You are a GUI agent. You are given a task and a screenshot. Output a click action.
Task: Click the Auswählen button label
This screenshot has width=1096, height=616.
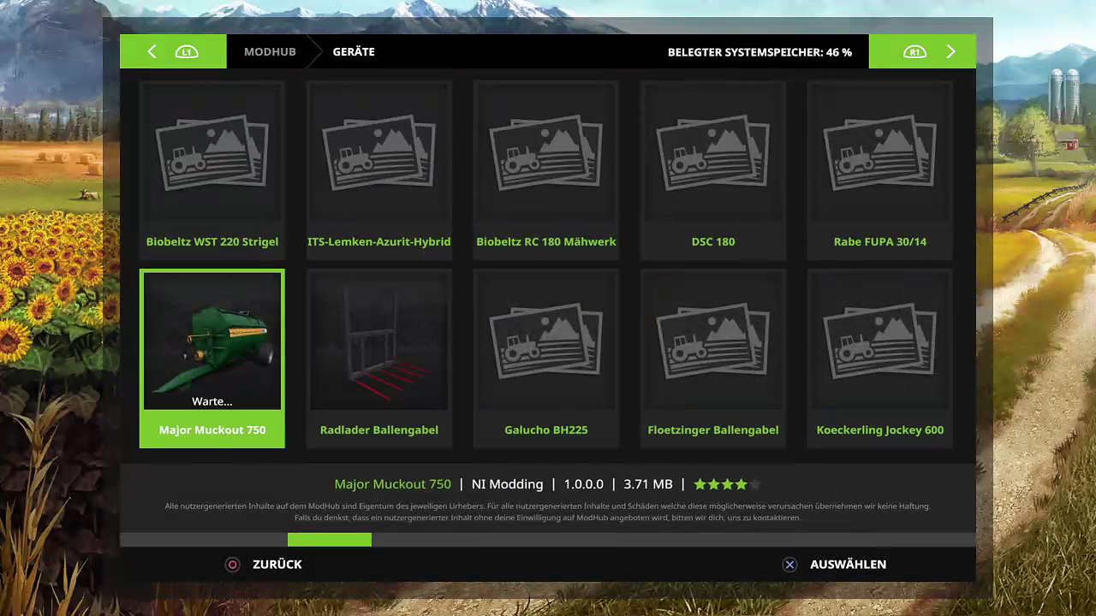848,565
